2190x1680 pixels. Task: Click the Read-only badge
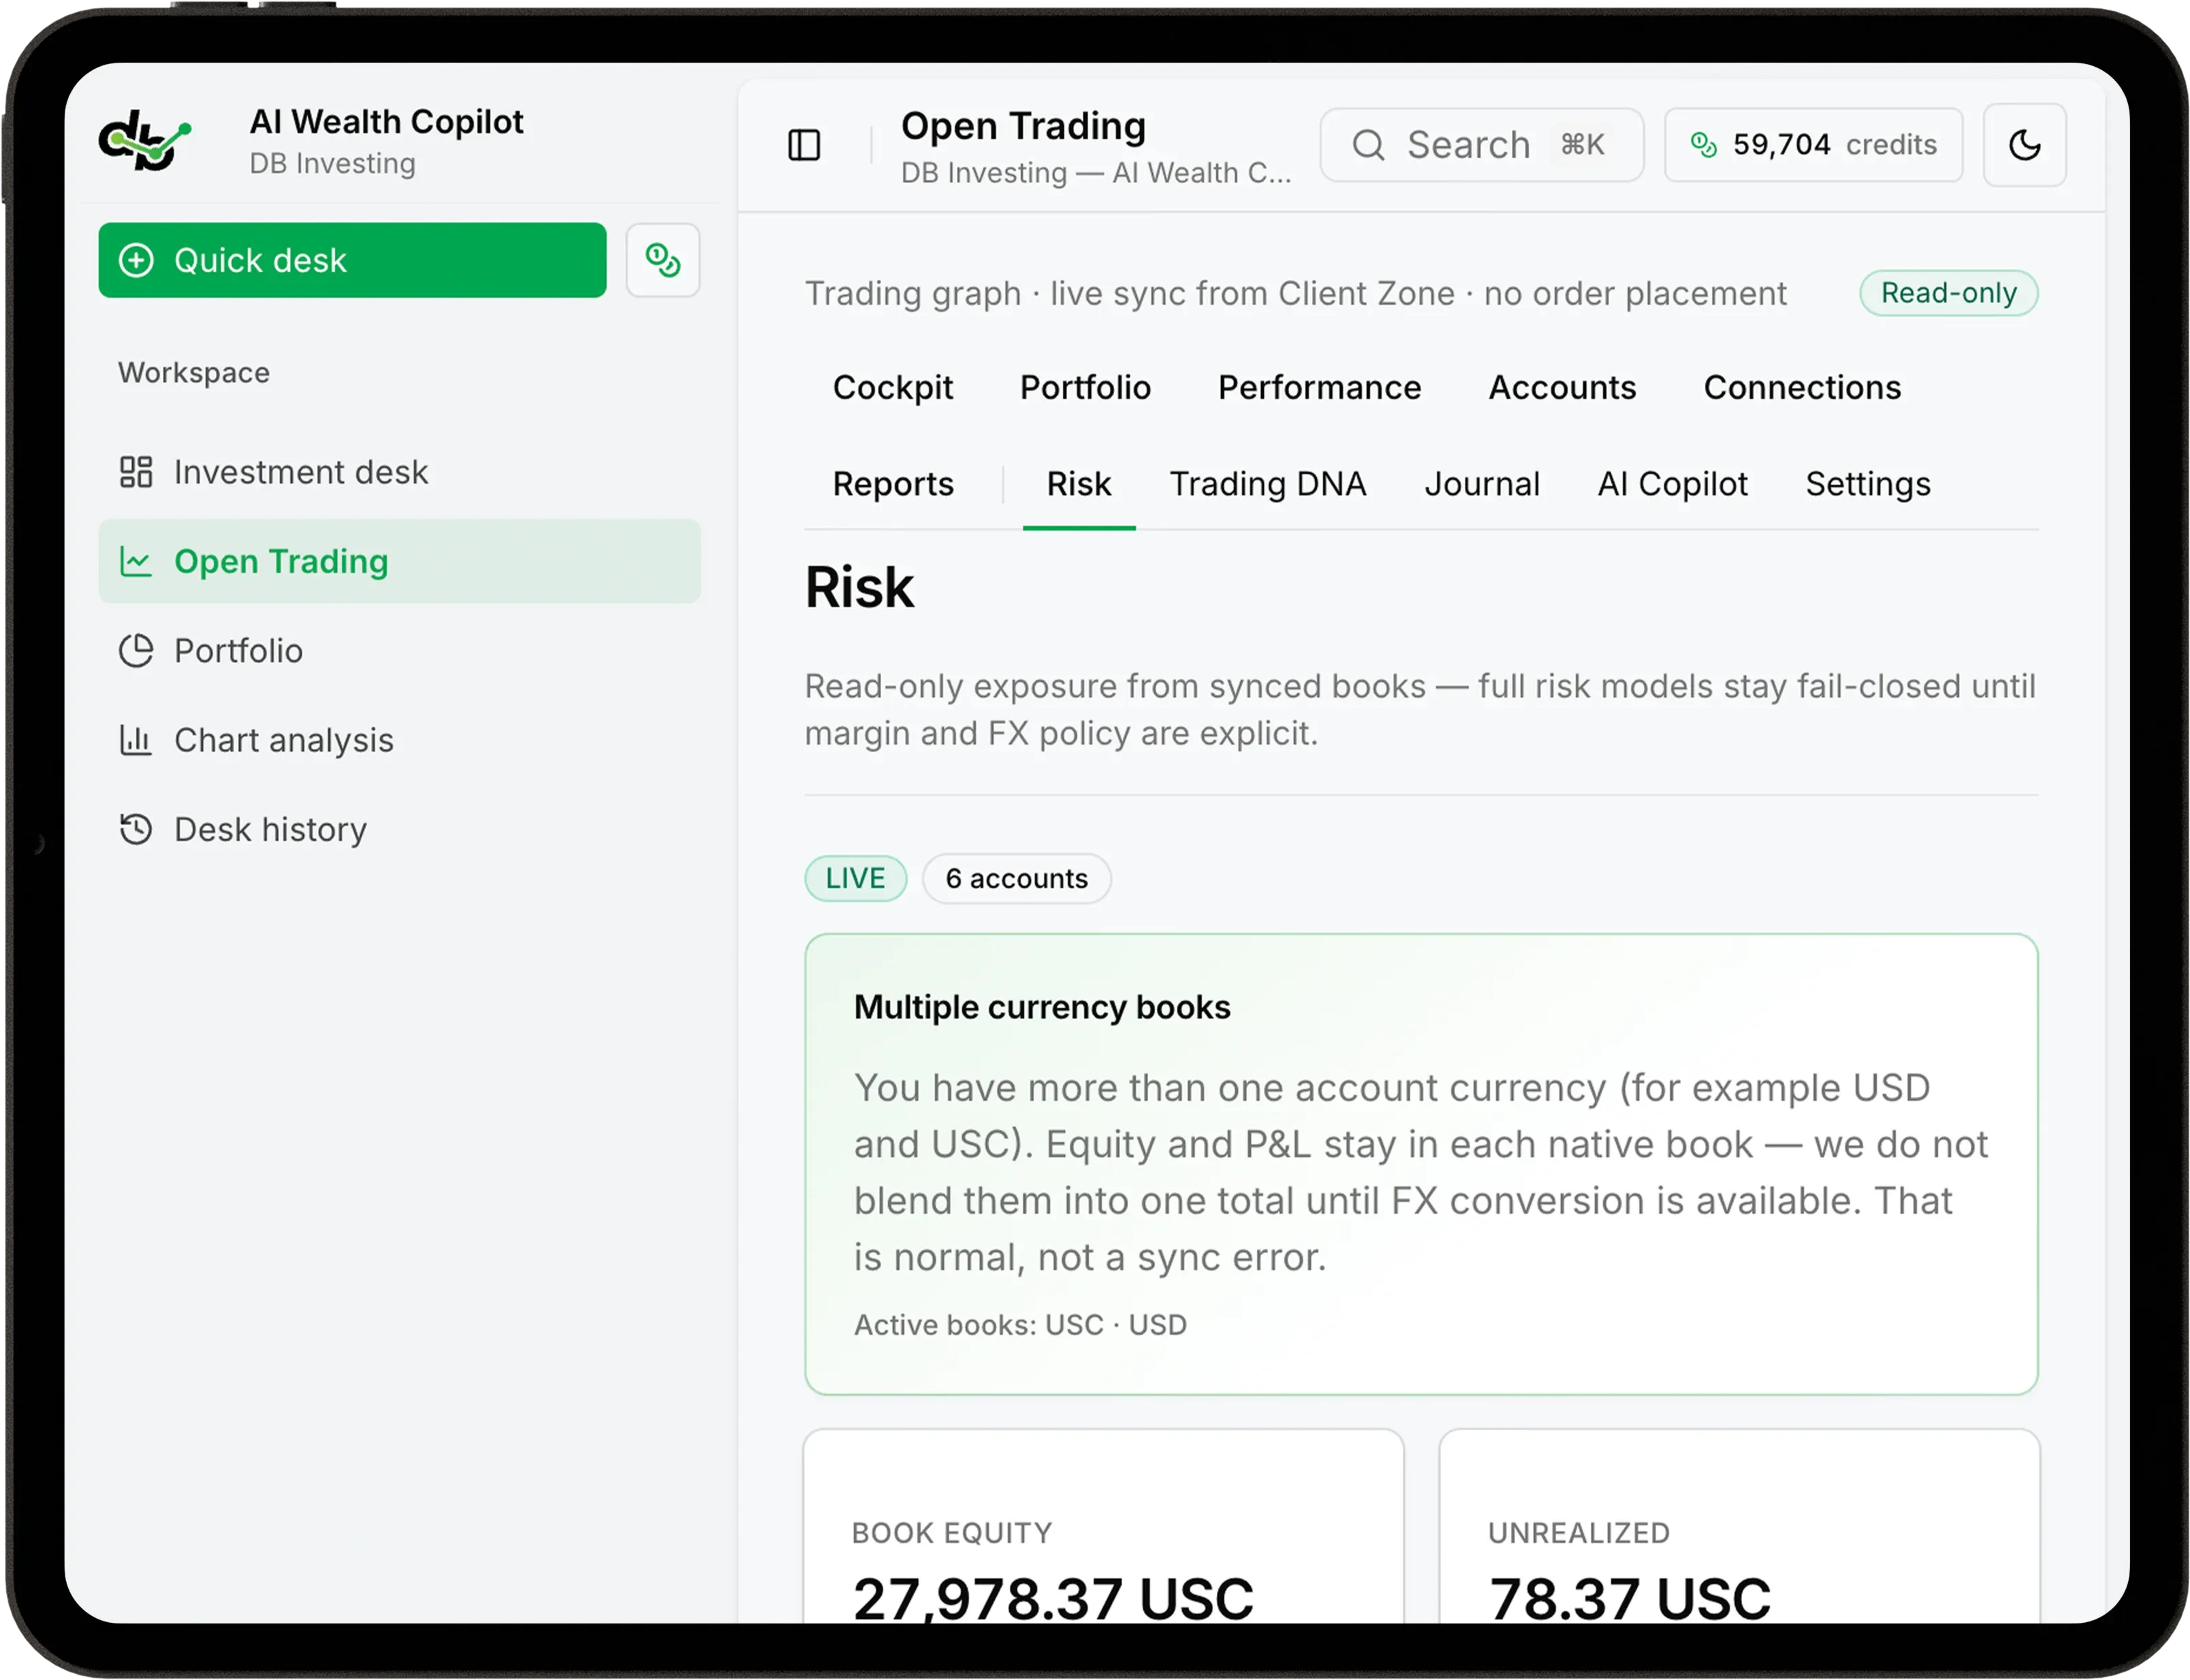(1948, 293)
